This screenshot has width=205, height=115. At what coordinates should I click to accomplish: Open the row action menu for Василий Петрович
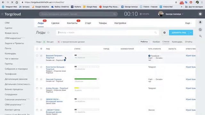(41, 56)
